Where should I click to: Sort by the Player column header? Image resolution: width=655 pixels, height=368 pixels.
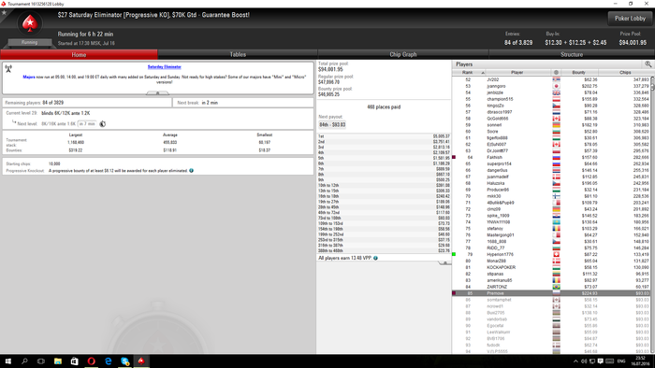click(517, 73)
